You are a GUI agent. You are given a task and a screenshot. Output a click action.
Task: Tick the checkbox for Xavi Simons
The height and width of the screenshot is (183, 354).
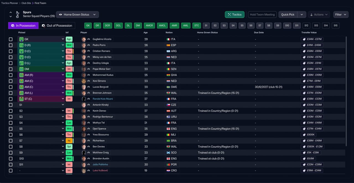coord(11,81)
